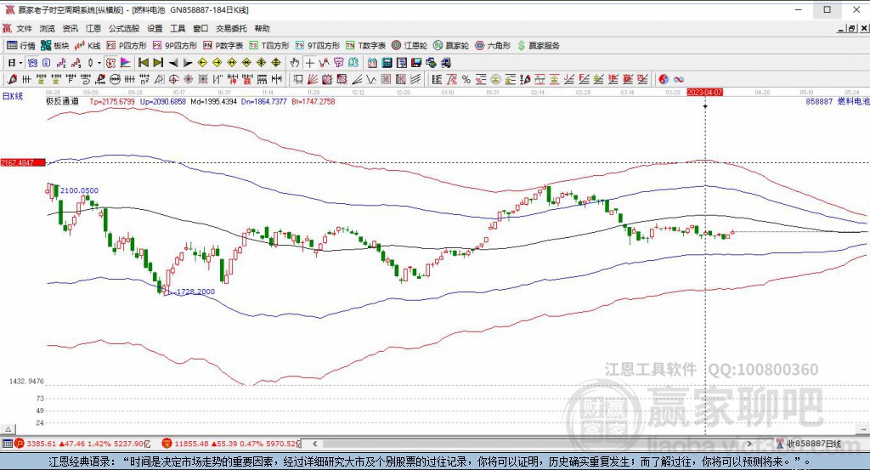Step chart right with black right arrow
870x470 pixels.
pyautogui.click(x=188, y=63)
